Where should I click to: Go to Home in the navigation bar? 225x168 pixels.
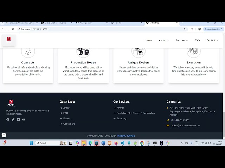coord(149,40)
